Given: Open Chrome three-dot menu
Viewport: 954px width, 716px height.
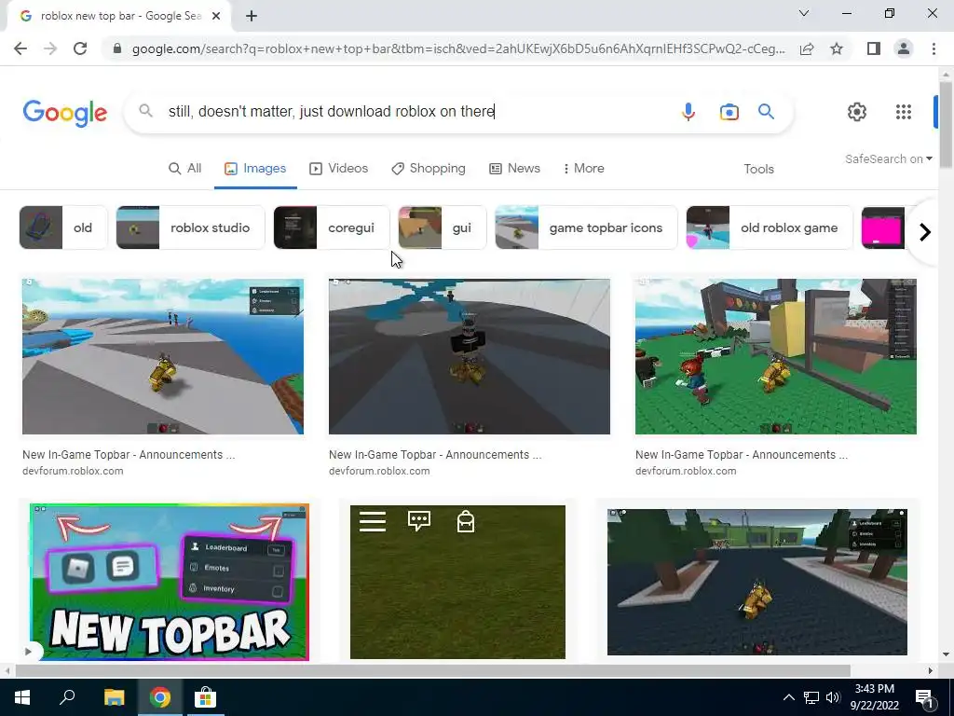Looking at the screenshot, I should tap(934, 48).
